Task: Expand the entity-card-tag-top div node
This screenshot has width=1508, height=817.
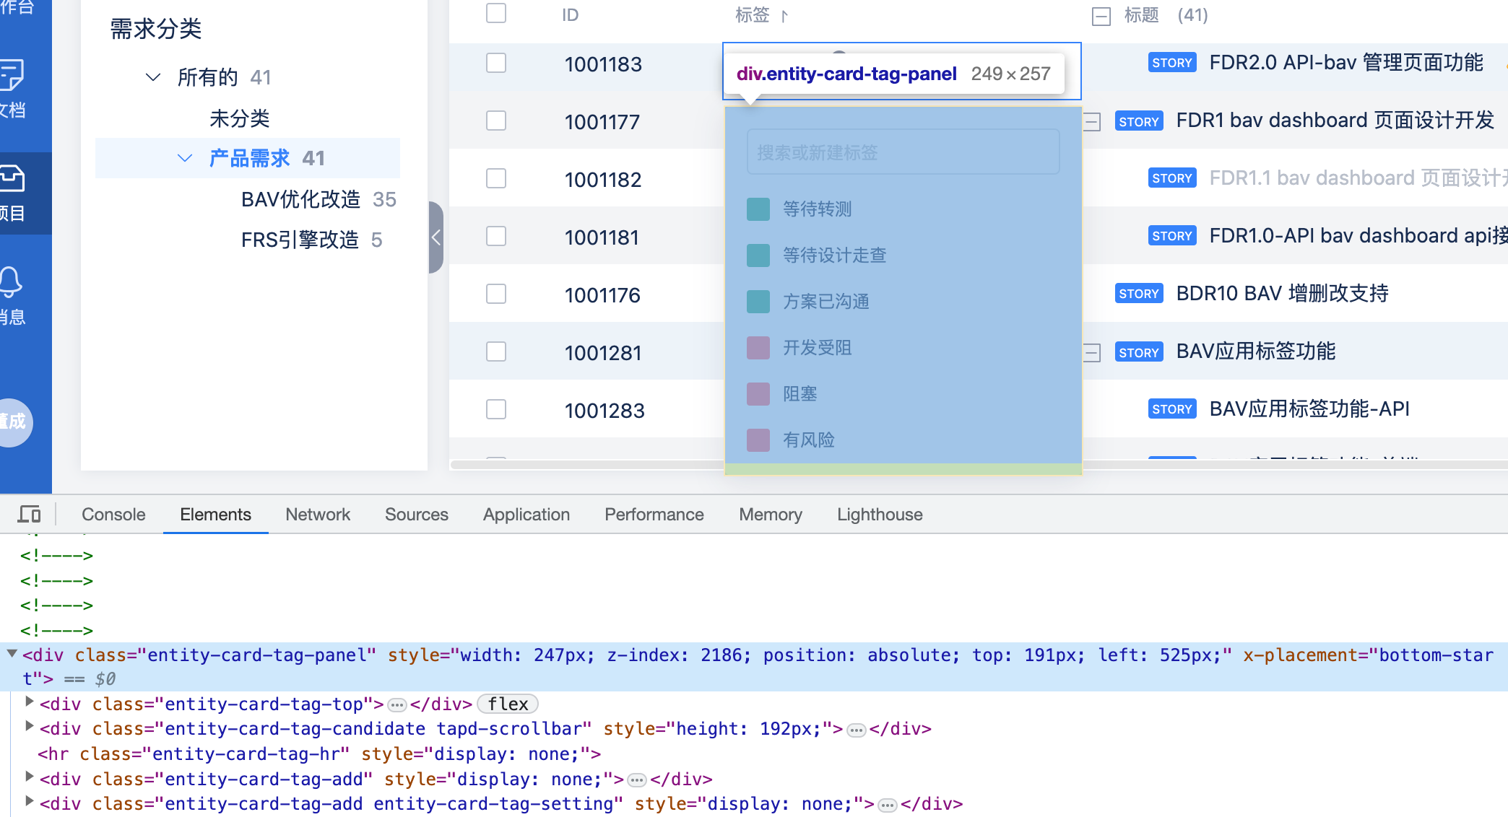Action: pos(30,702)
